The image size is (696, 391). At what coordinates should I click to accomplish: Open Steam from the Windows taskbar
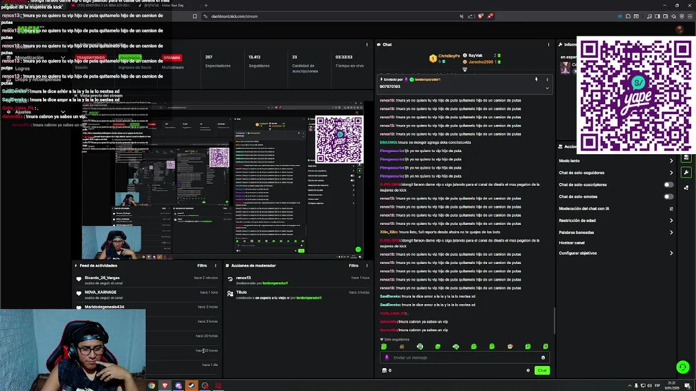191,386
